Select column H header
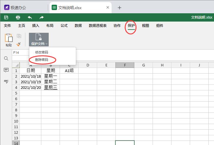The width and height of the screenshot is (214, 145). [x=162, y=65]
